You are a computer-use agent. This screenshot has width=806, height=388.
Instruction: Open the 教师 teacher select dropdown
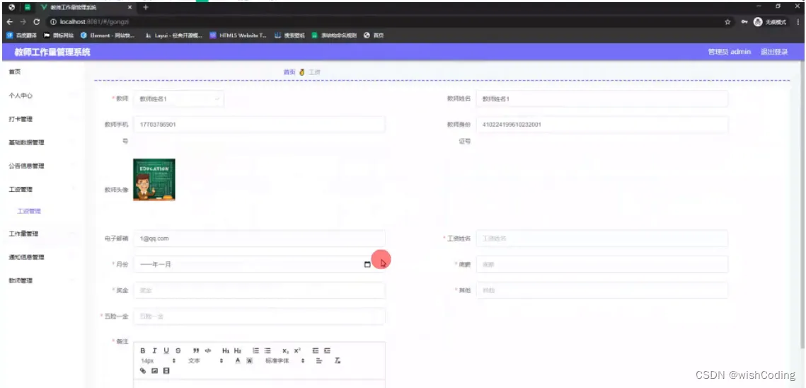click(178, 99)
